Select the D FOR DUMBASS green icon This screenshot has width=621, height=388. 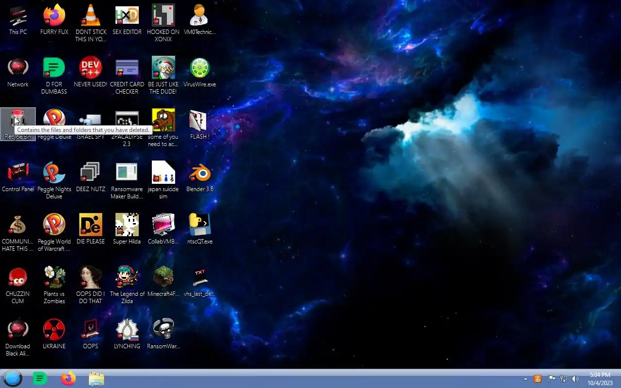click(54, 76)
